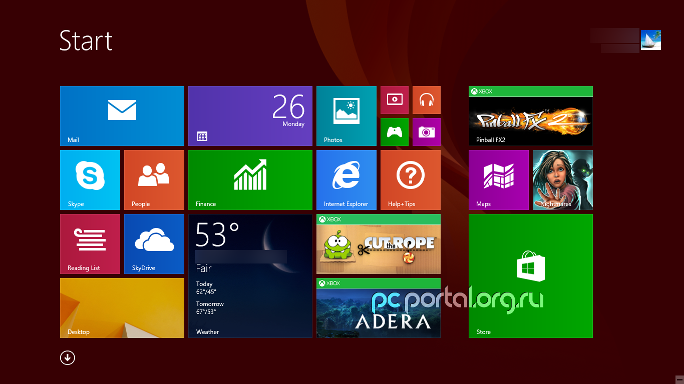Open the Store tile
Viewport: 684px width, 384px height.
click(x=531, y=276)
